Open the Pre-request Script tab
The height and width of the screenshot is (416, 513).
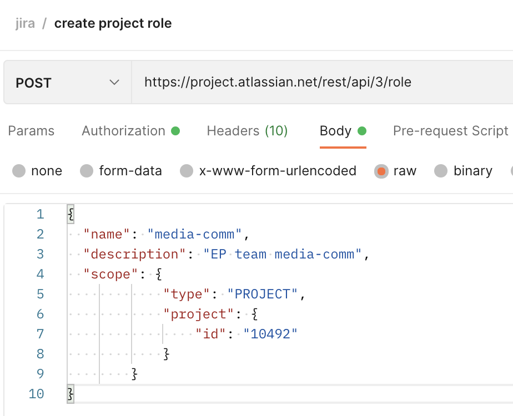point(450,131)
